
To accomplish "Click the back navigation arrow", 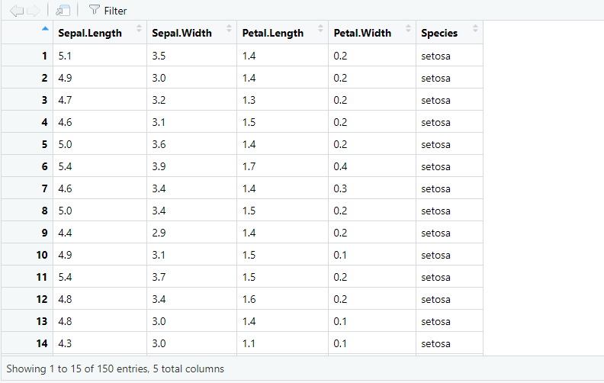I will click(x=16, y=11).
